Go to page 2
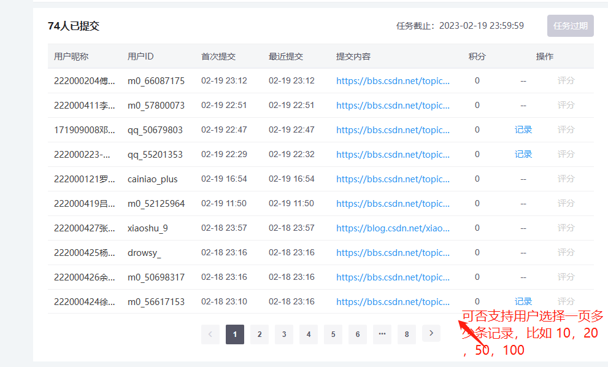The width and height of the screenshot is (608, 367). pyautogui.click(x=260, y=334)
